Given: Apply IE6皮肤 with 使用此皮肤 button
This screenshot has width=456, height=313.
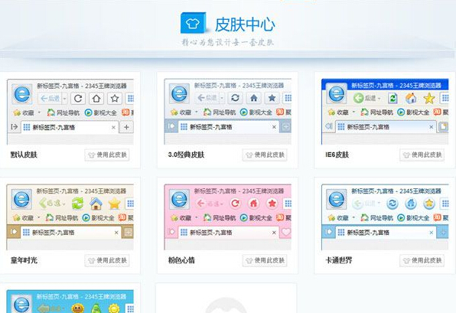Looking at the screenshot, I should pyautogui.click(x=422, y=155).
